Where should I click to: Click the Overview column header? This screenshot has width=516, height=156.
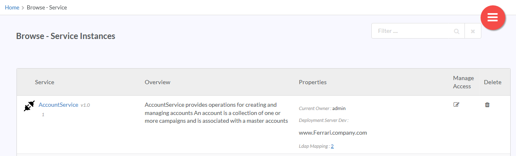tap(157, 82)
